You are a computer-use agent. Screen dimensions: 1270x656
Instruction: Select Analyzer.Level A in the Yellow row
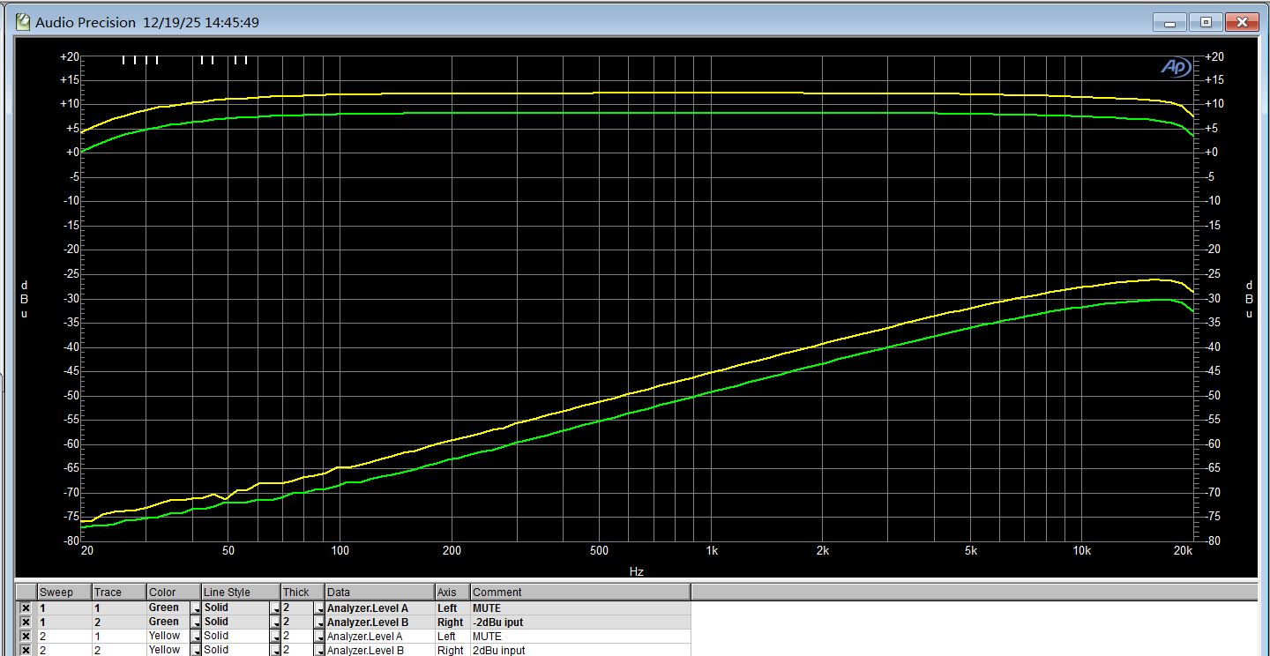point(379,637)
